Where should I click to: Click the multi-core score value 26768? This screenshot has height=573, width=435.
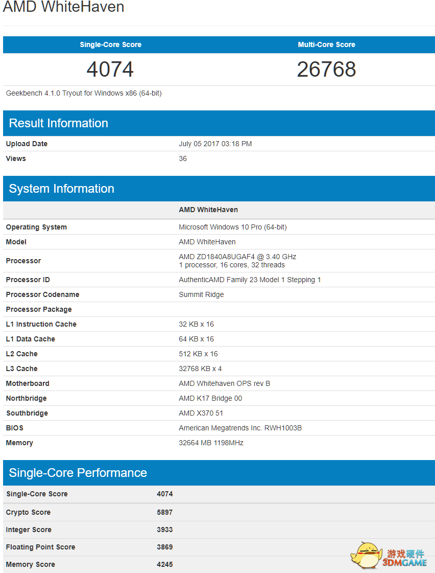point(327,69)
